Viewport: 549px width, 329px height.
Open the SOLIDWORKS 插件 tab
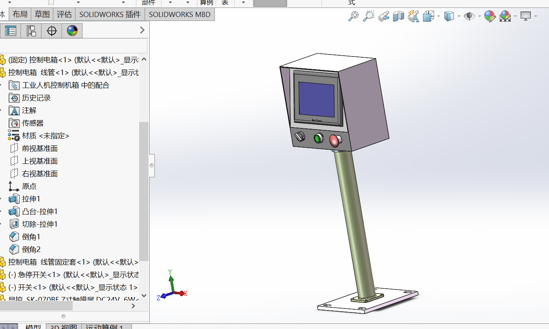(x=110, y=14)
